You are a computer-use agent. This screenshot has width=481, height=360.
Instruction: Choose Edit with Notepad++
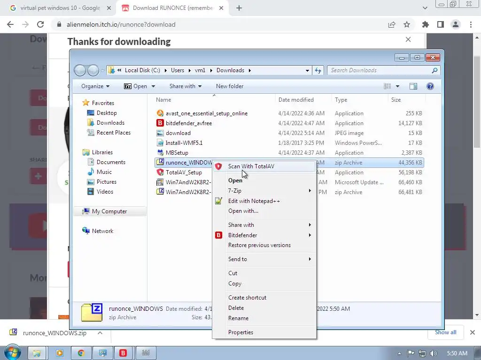pos(264,201)
